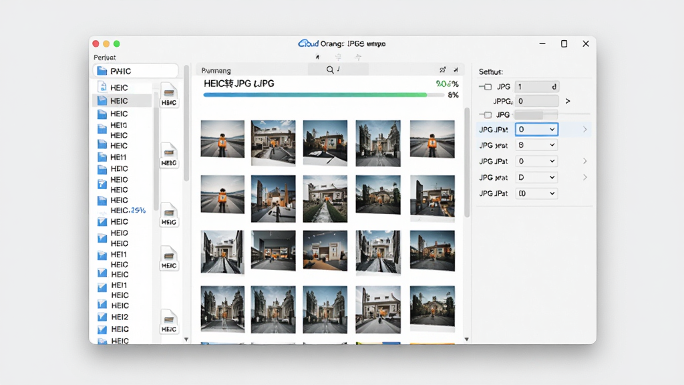Click the Sethus: panel heading
684x385 pixels.
tap(491, 72)
